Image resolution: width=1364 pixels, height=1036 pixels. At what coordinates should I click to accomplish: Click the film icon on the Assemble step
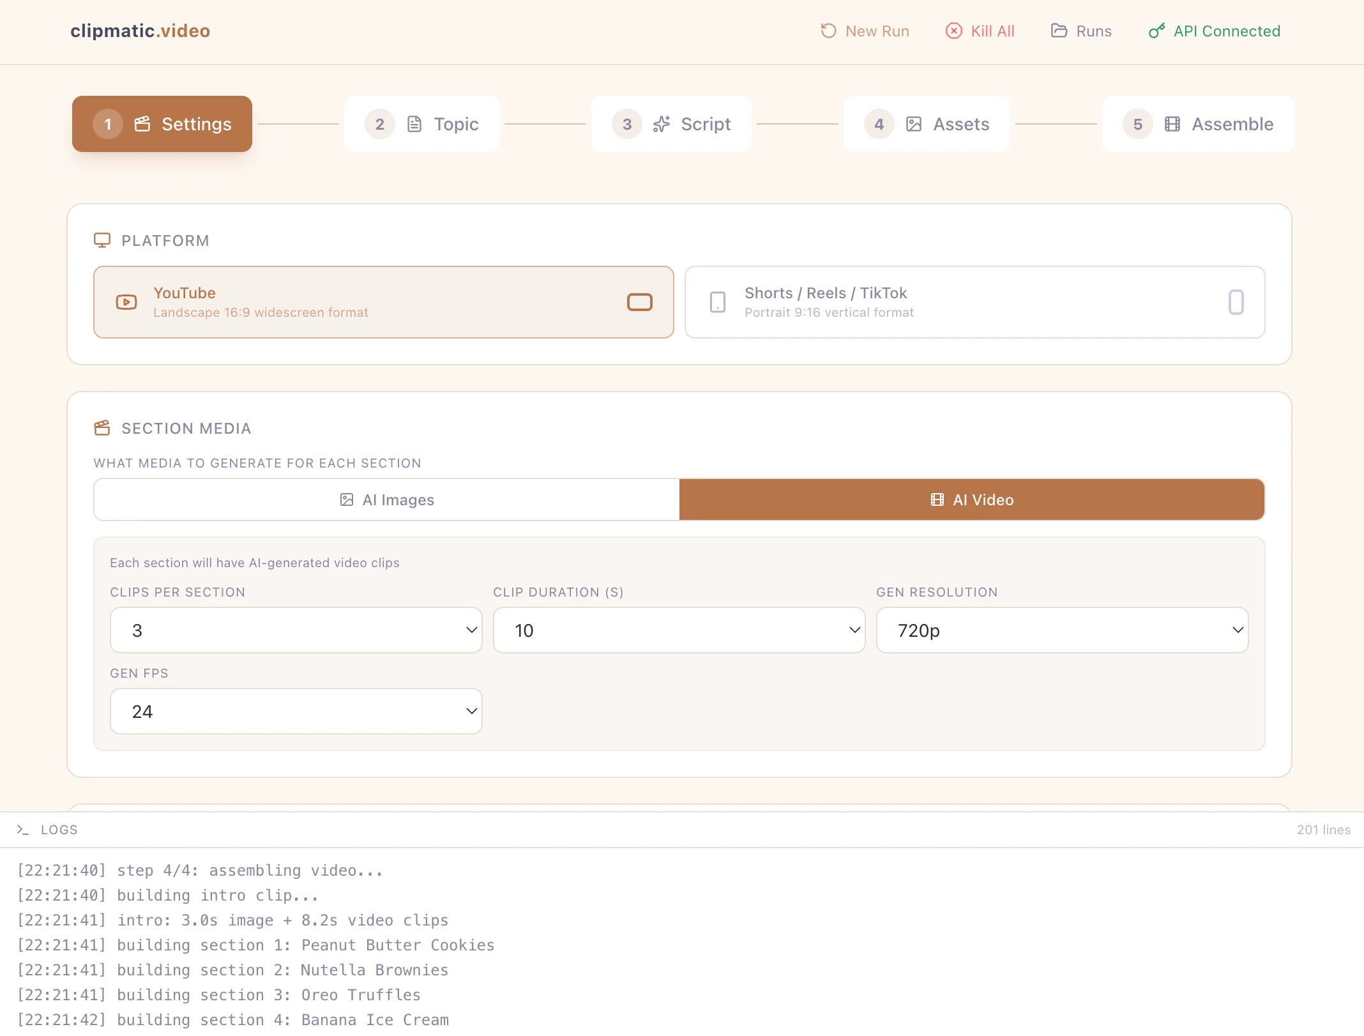point(1171,124)
